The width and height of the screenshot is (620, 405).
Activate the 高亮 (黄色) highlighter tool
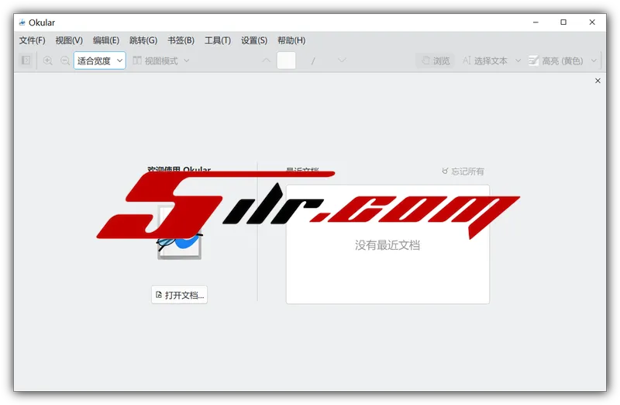click(556, 61)
